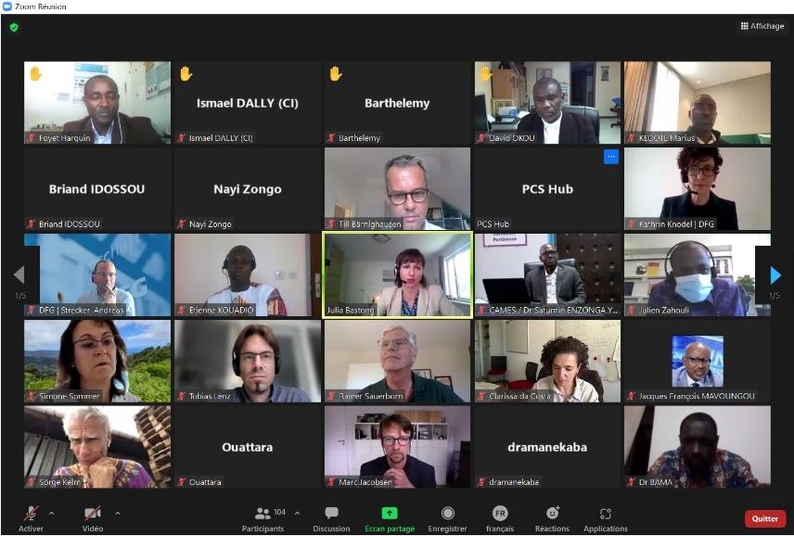Click the red Quitter button

764,518
